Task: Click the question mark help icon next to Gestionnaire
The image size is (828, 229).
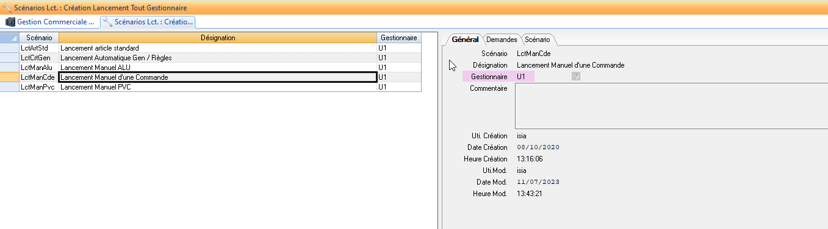Action: tap(576, 76)
